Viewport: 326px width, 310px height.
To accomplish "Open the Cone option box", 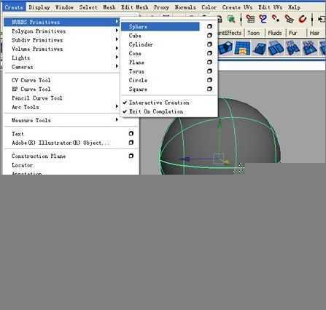I will [x=209, y=53].
